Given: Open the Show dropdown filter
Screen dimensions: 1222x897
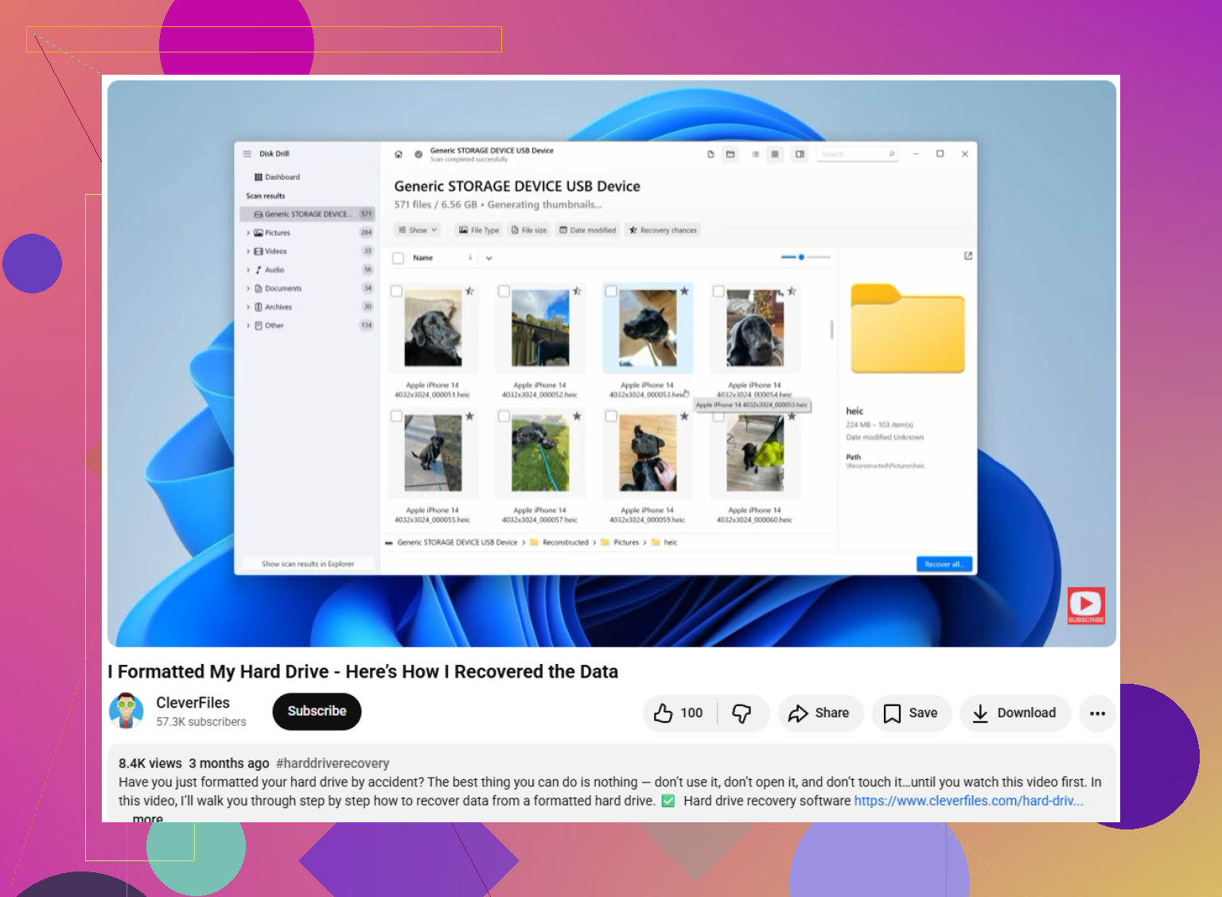Looking at the screenshot, I should coord(418,230).
